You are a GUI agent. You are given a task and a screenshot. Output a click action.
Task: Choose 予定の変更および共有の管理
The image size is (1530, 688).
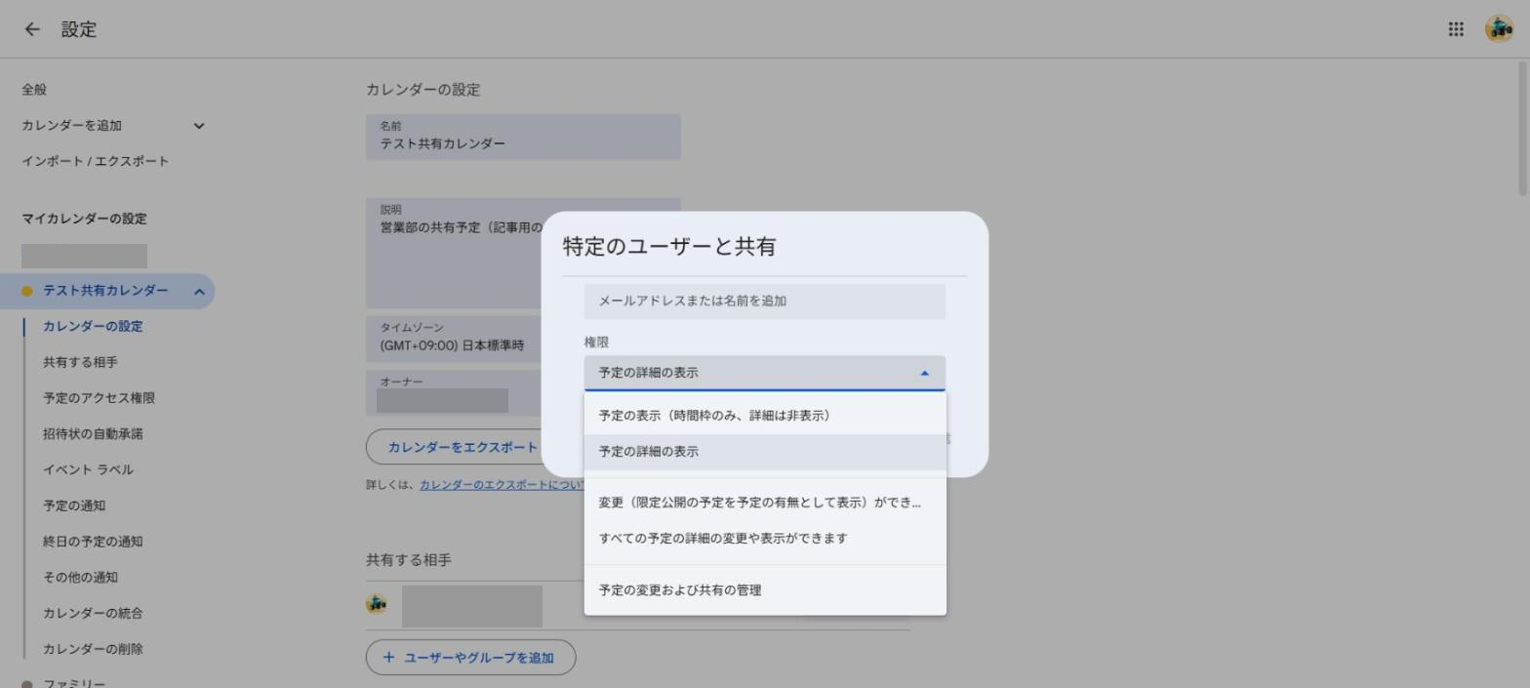click(x=765, y=590)
